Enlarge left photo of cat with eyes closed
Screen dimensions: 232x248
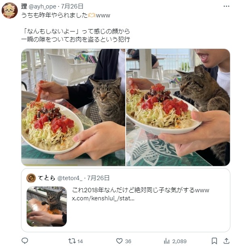tap(73, 107)
